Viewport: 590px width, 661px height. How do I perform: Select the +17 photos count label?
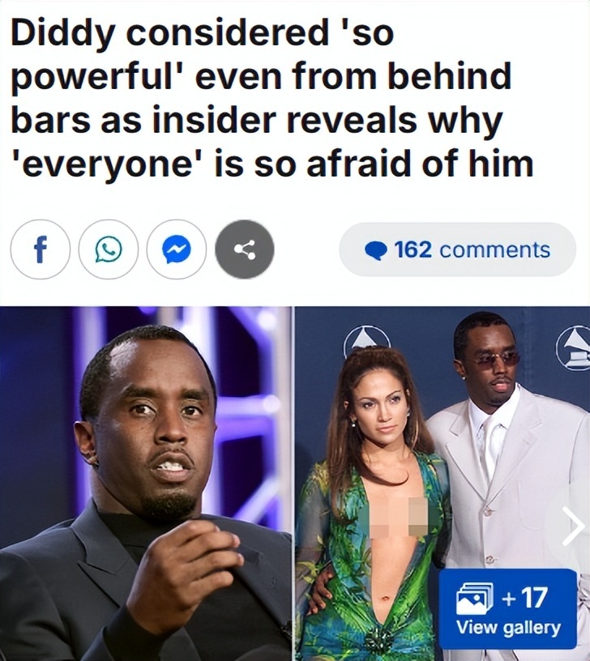click(524, 598)
